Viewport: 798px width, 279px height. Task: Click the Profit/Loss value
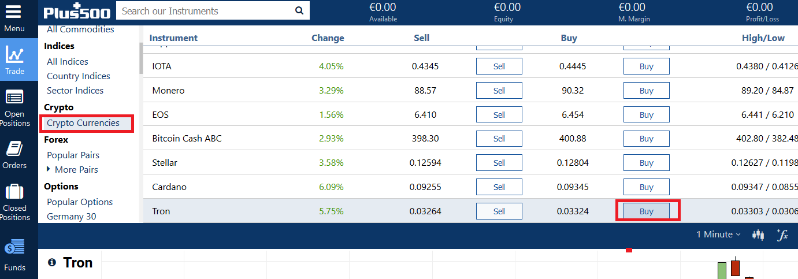[x=759, y=8]
